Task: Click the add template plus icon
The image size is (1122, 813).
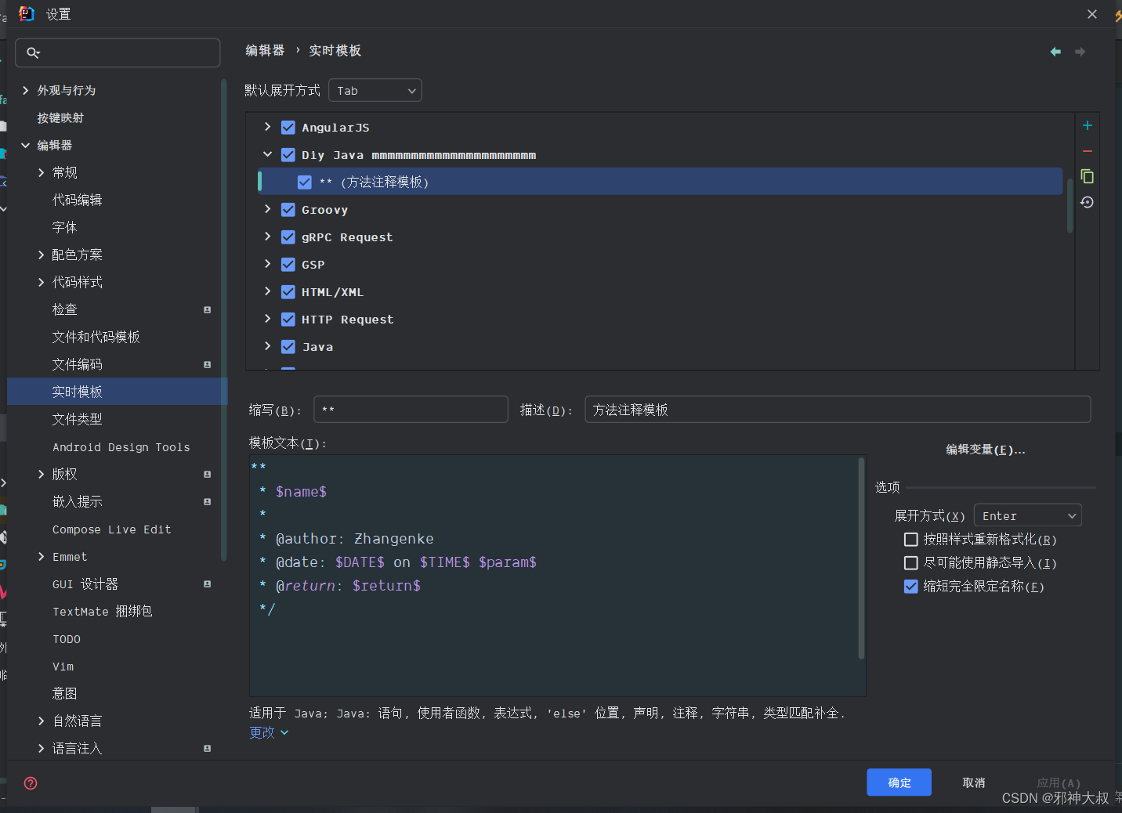Action: tap(1087, 125)
